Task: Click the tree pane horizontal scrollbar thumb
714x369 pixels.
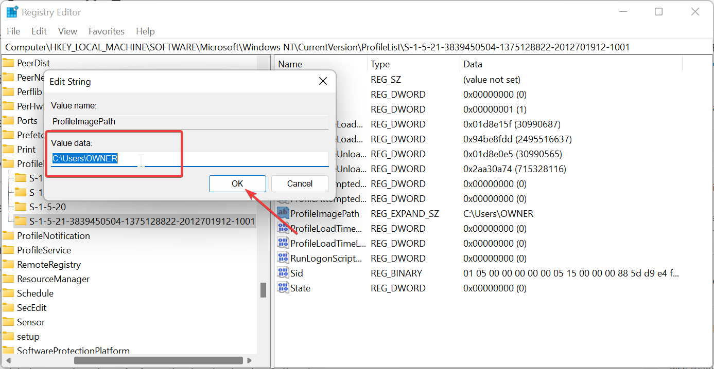Action: [x=159, y=361]
